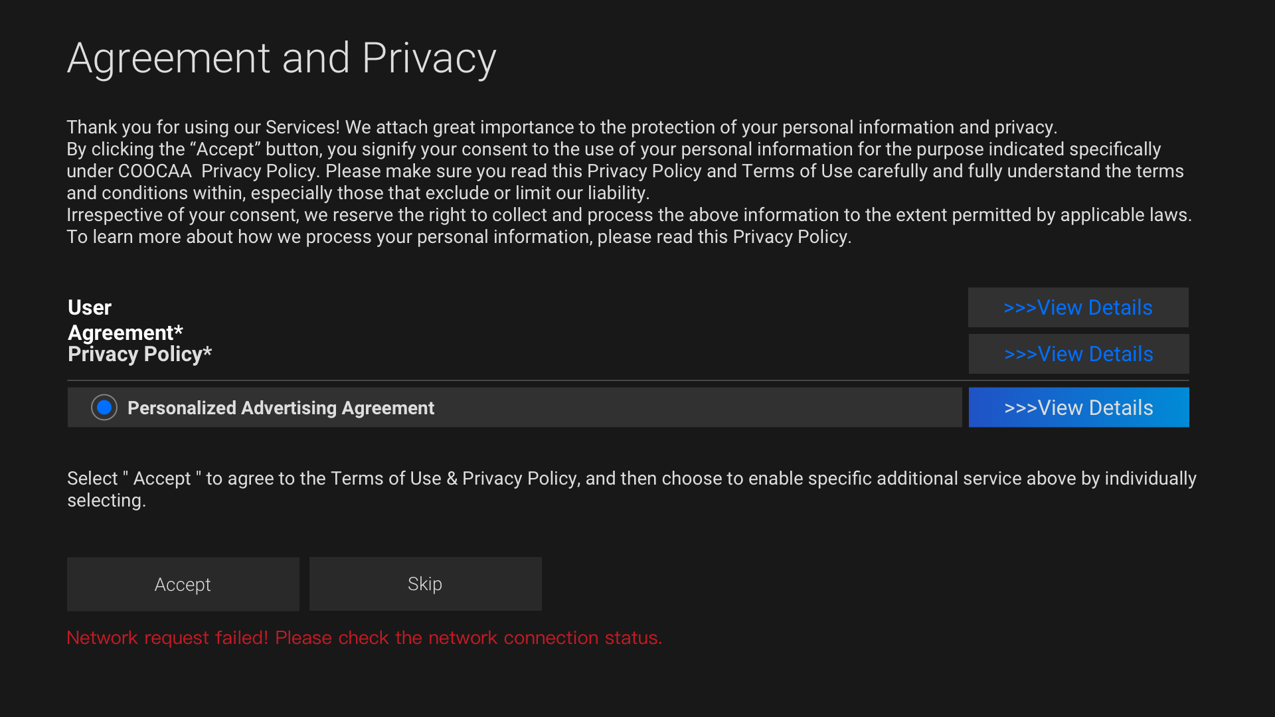Toggle the Personalized Advertising Agreement radio button
The image size is (1275, 717).
(x=104, y=408)
